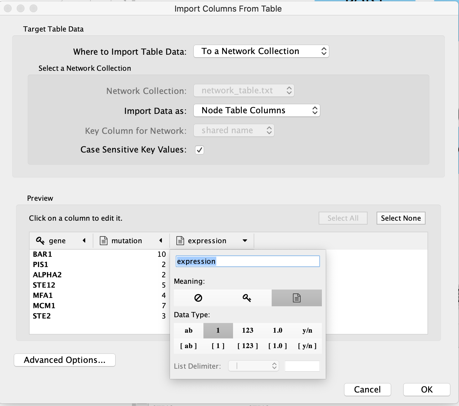Open Advanced Options
The image size is (459, 406).
tap(65, 360)
